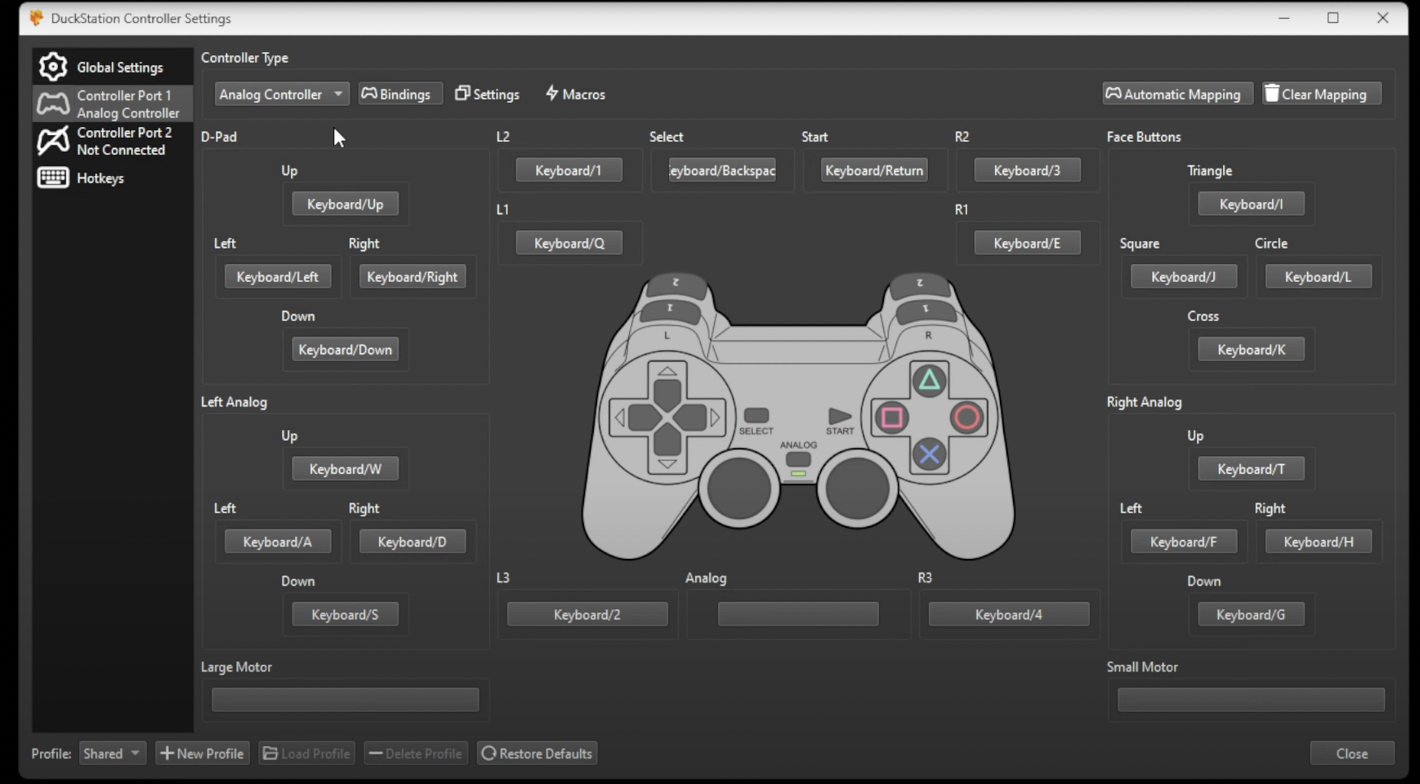
Task: Click Automatic Mapping button
Action: pyautogui.click(x=1178, y=94)
